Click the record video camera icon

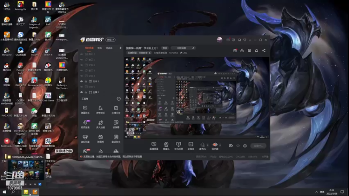[x=231, y=146]
